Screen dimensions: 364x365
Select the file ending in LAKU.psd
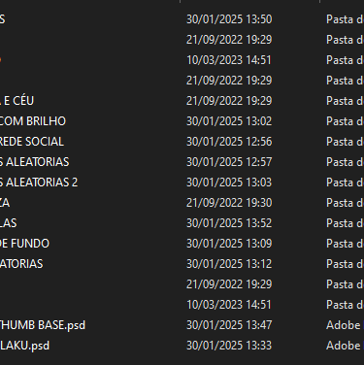(x=24, y=346)
